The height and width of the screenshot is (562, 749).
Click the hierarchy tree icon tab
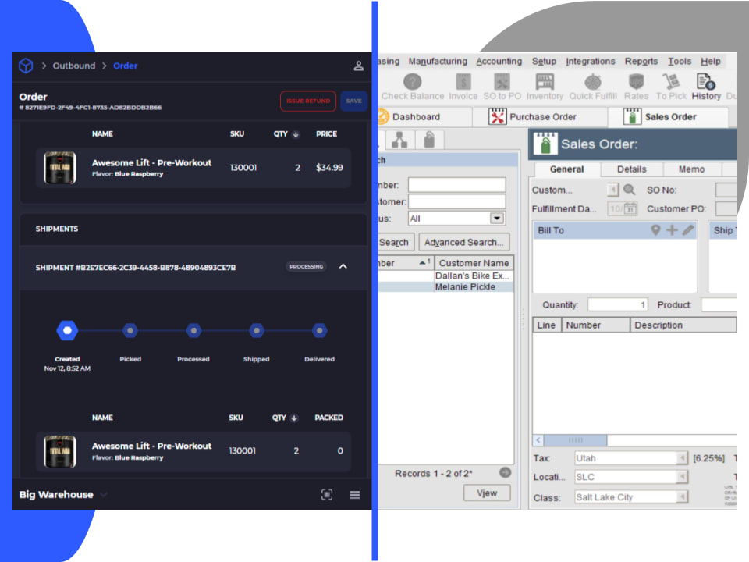tap(399, 140)
